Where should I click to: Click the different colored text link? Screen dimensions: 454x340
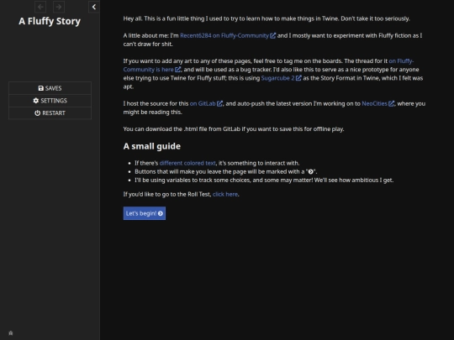187,163
